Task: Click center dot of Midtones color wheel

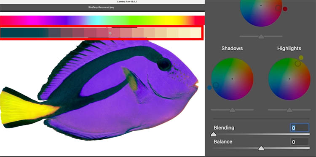Action: tap(261, 5)
